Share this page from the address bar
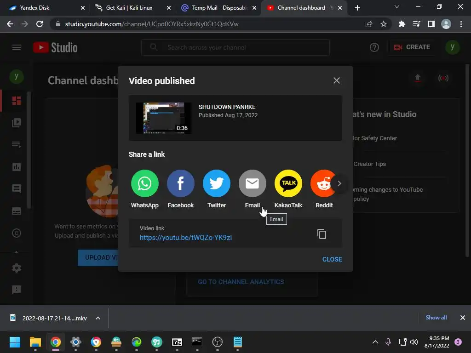The image size is (471, 353). 369,24
